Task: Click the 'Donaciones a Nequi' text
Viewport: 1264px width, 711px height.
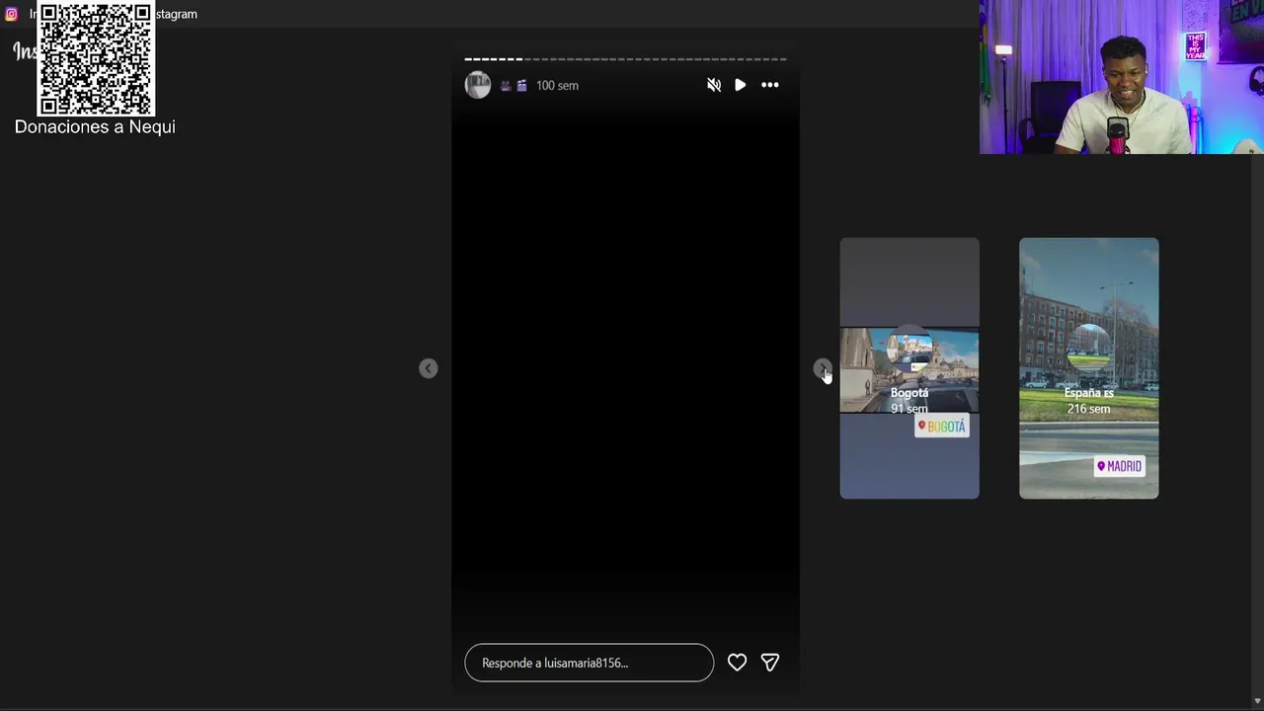Action: pyautogui.click(x=95, y=126)
